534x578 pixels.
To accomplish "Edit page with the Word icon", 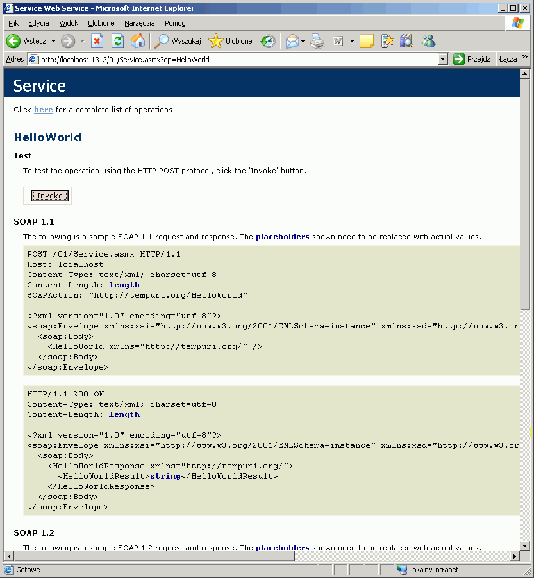I will coord(338,41).
